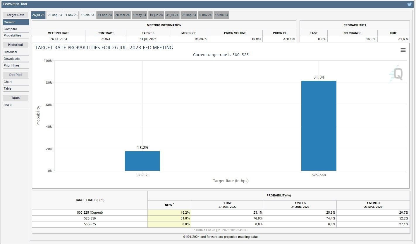Select the 31 jul.24 meeting tab

[x=172, y=15]
